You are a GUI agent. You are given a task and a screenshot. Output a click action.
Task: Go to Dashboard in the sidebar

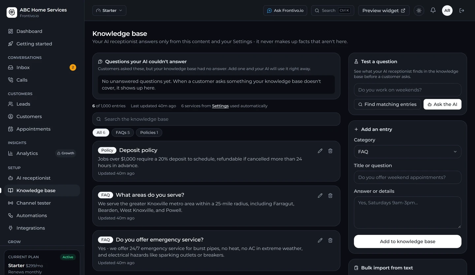pyautogui.click(x=42, y=31)
